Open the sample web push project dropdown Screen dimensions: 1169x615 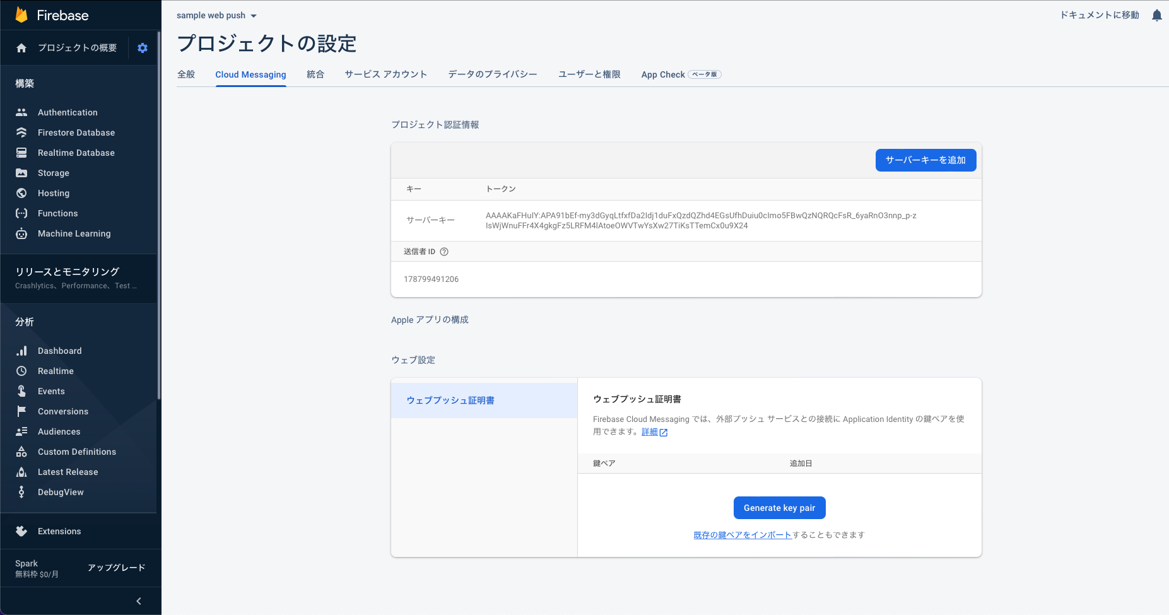pyautogui.click(x=216, y=15)
